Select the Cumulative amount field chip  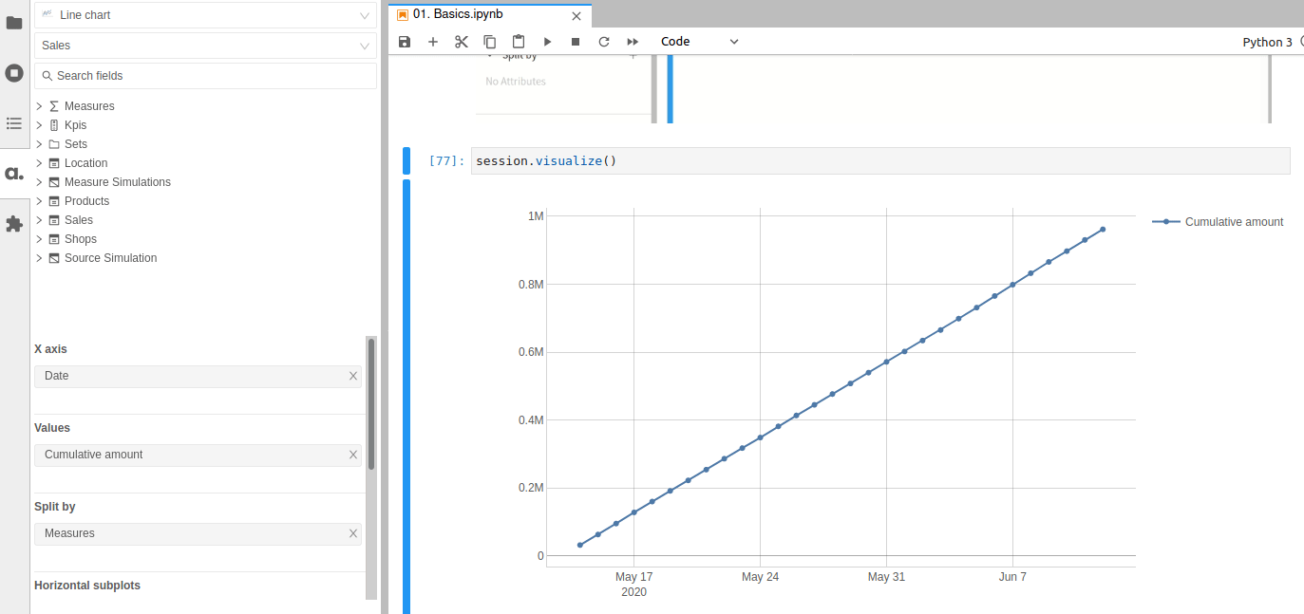(x=198, y=456)
